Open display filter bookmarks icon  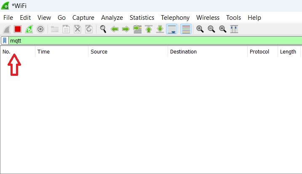[x=5, y=41]
